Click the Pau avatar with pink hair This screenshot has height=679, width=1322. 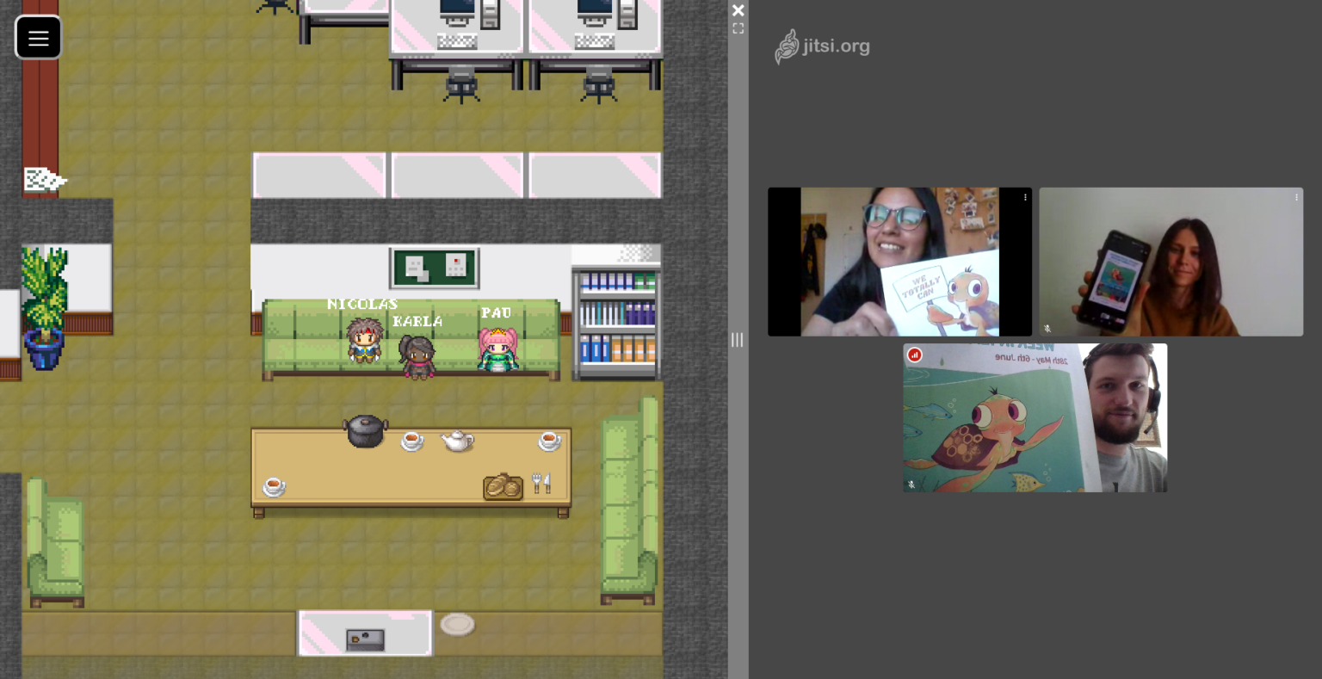click(x=497, y=349)
